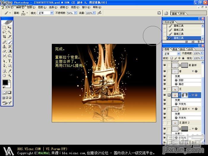Hide the 王 layer
Image resolution: width=208 pixels, height=156 pixels.
(165, 89)
